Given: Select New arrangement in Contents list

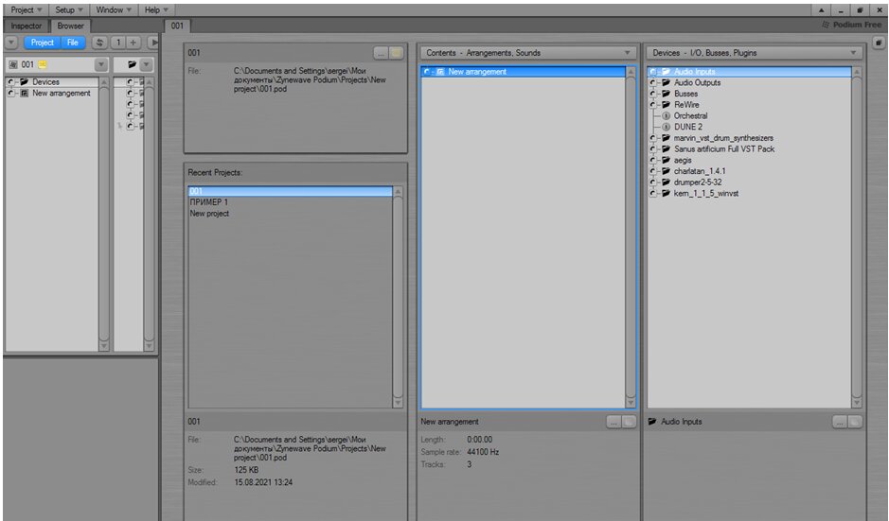Looking at the screenshot, I should coord(523,72).
